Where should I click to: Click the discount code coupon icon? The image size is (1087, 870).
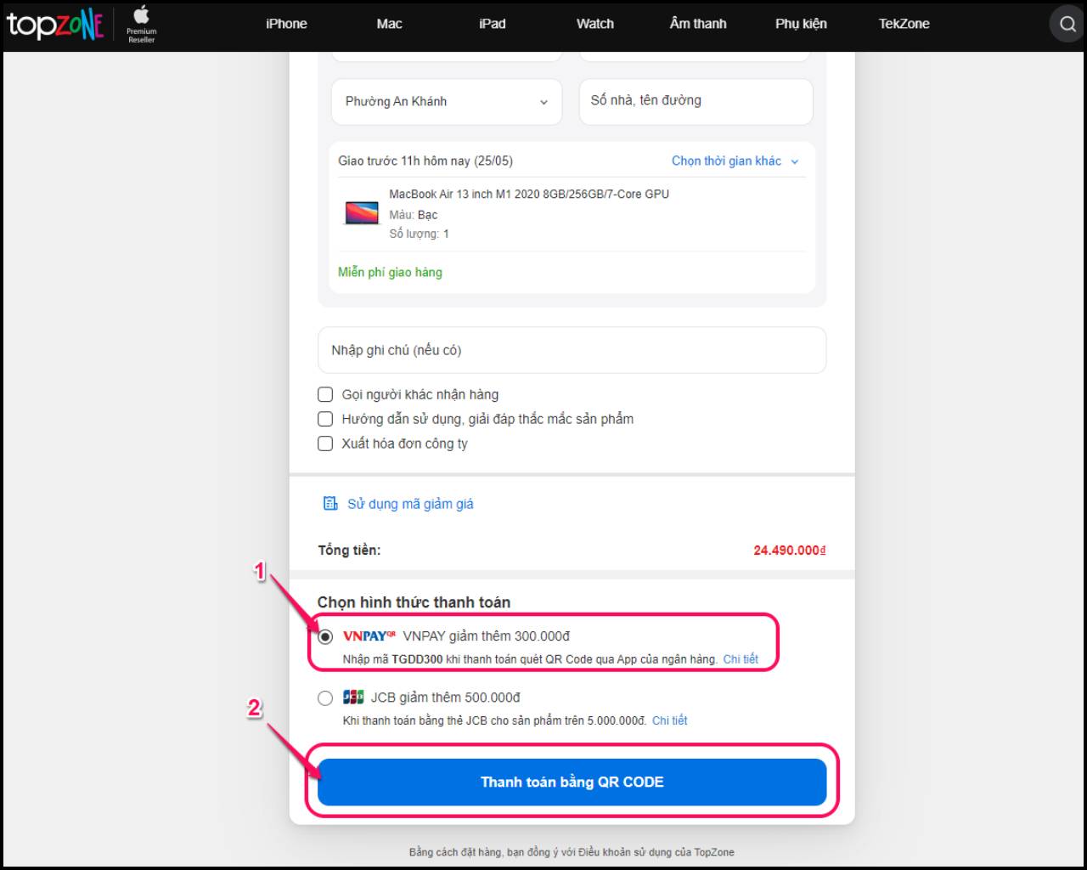[330, 504]
